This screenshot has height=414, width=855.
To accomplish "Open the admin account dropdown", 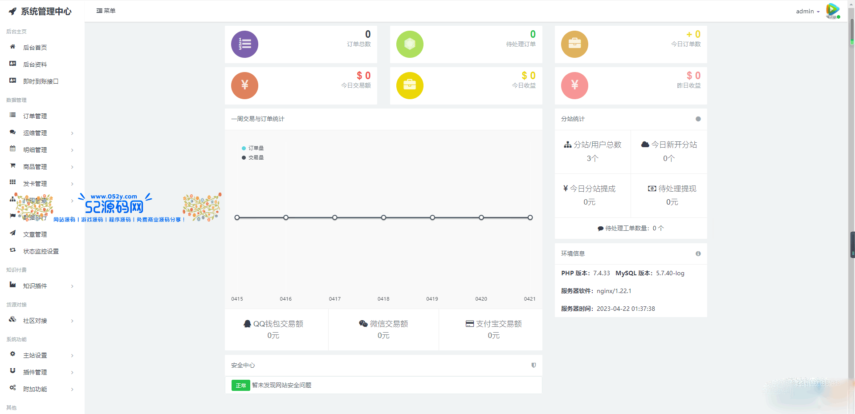I will [807, 11].
